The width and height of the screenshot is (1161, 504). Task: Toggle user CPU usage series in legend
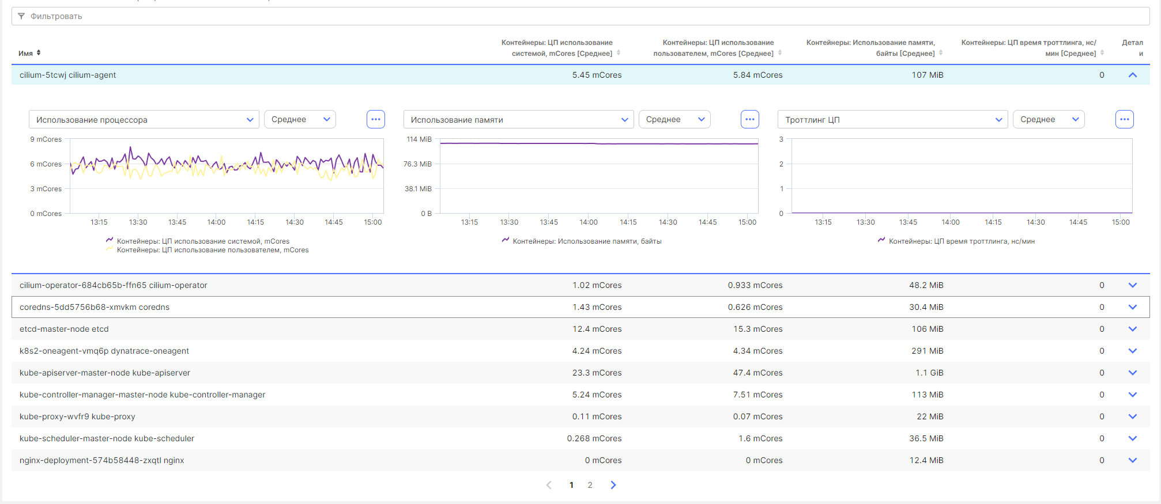(x=212, y=250)
